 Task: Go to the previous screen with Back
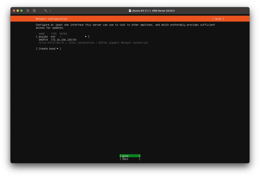point(130,159)
